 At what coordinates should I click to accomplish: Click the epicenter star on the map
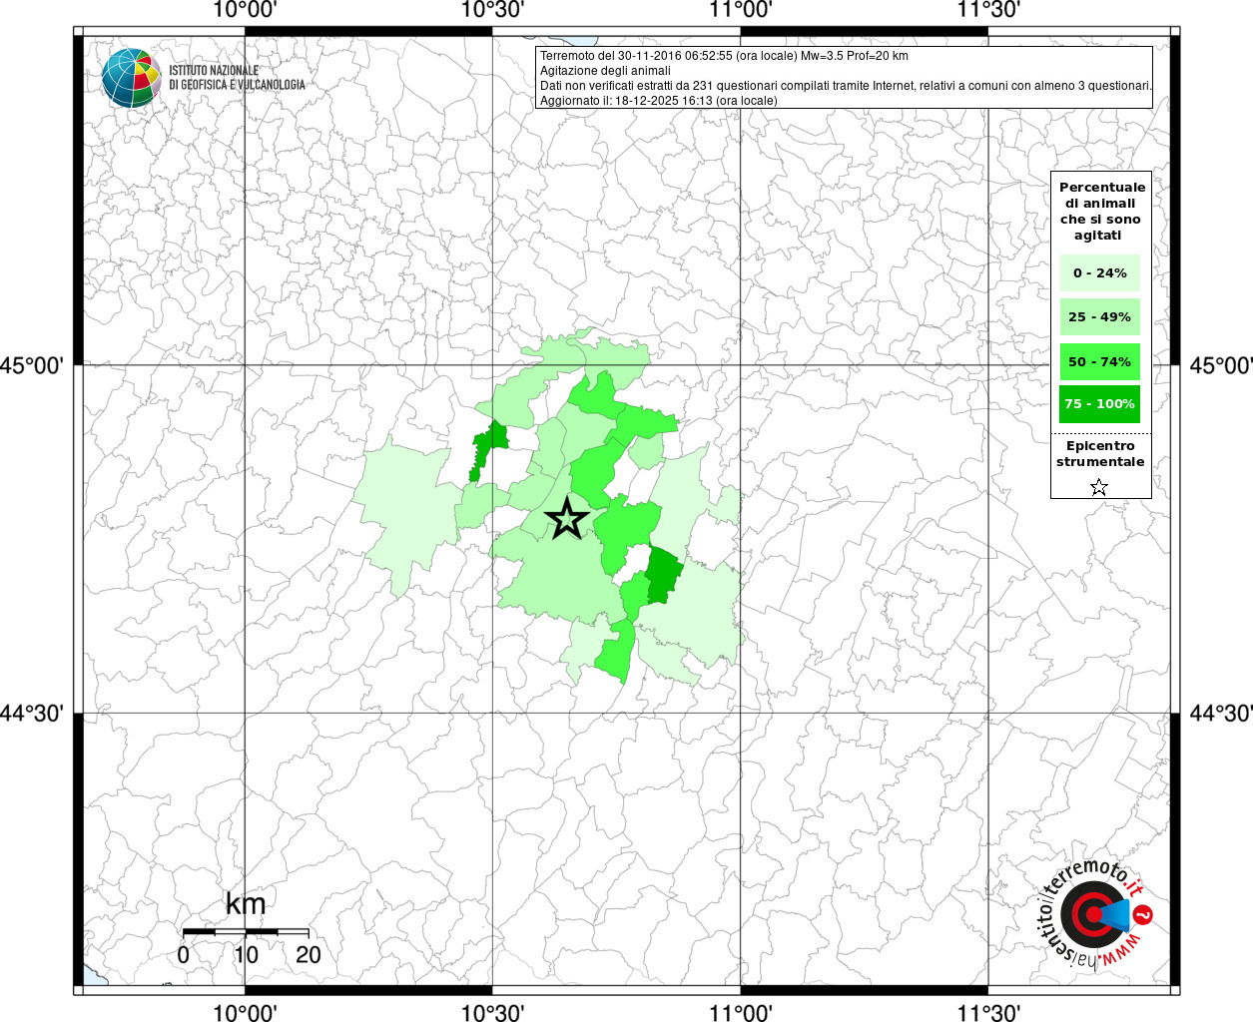[567, 519]
